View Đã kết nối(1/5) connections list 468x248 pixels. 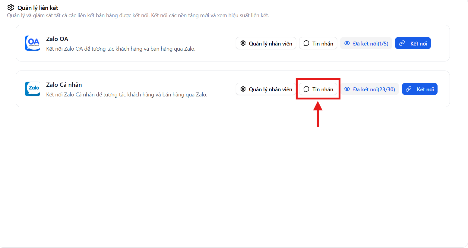click(x=370, y=43)
